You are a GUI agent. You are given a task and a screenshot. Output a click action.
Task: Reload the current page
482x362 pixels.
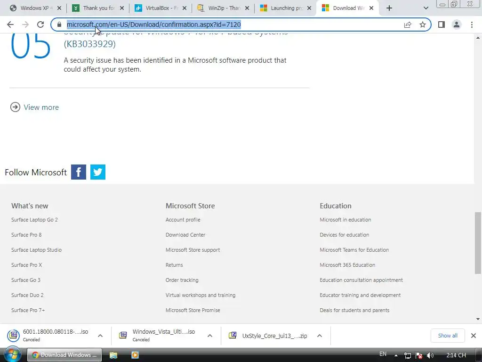[x=40, y=25]
